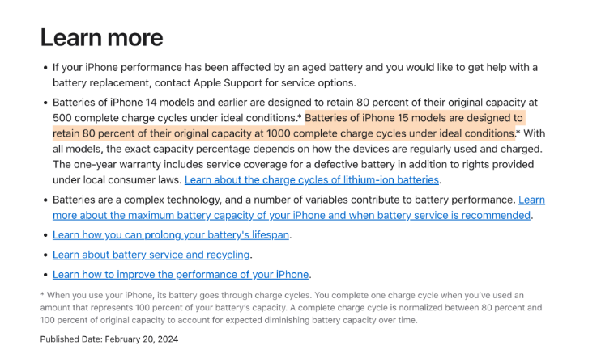Open the lithium-ion charge cycles link
The image size is (601, 358).
(312, 179)
